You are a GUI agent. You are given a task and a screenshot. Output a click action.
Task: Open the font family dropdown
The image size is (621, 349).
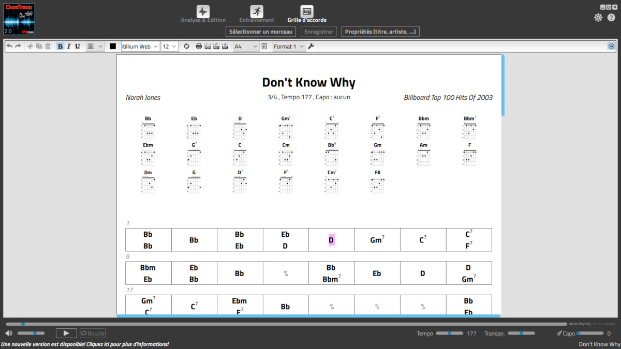(140, 47)
